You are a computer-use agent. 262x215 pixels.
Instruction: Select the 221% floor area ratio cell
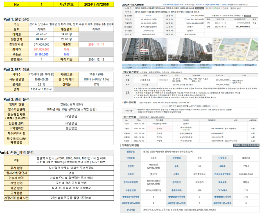pos(41,85)
